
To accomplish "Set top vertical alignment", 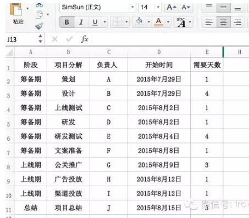I will pyautogui.click(x=209, y=7).
